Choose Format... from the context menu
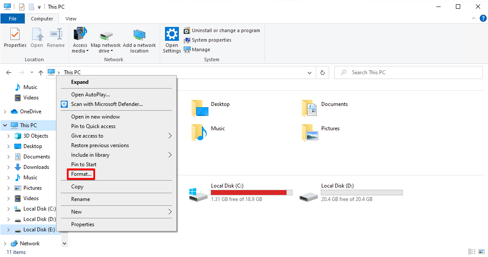 (82, 174)
